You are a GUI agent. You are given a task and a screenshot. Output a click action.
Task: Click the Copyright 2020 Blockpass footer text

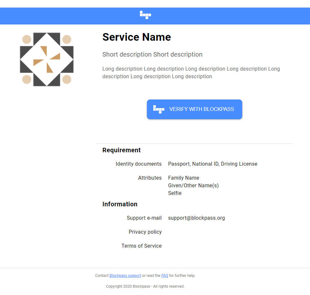[x=145, y=286]
